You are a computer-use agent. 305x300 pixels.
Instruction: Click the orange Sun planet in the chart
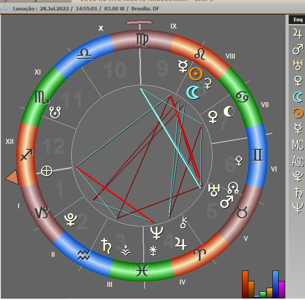[x=196, y=74]
